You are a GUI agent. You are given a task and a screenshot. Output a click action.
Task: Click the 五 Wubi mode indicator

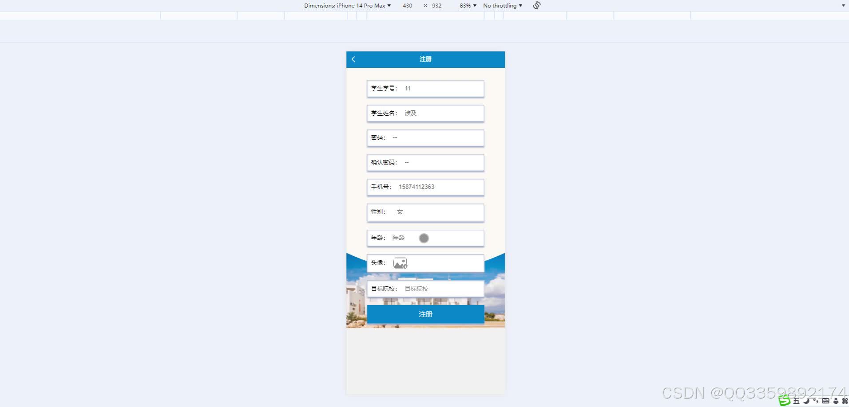(x=797, y=401)
